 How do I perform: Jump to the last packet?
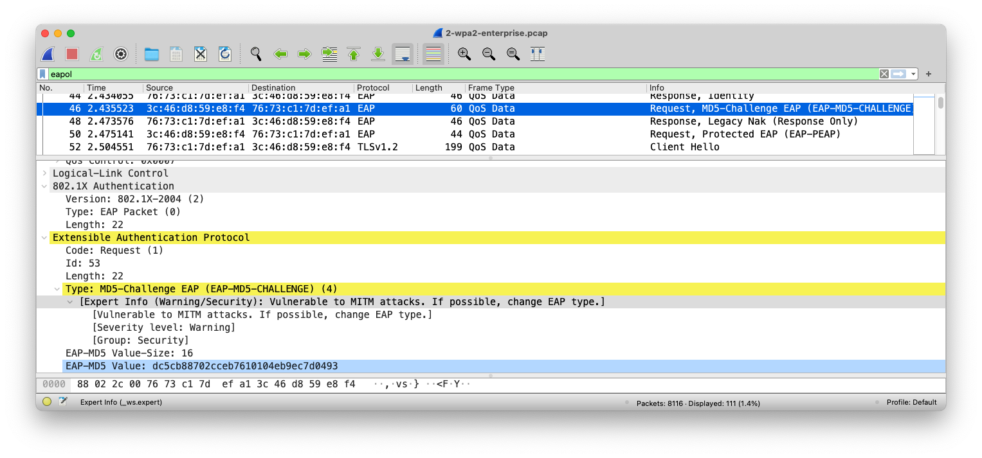(x=378, y=54)
